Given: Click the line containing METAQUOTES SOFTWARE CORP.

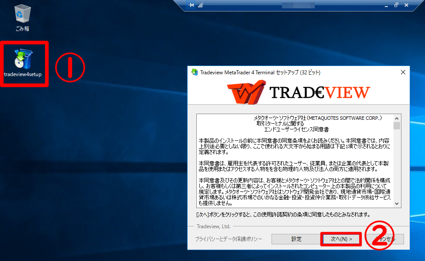Looking at the screenshot, I should [x=318, y=118].
